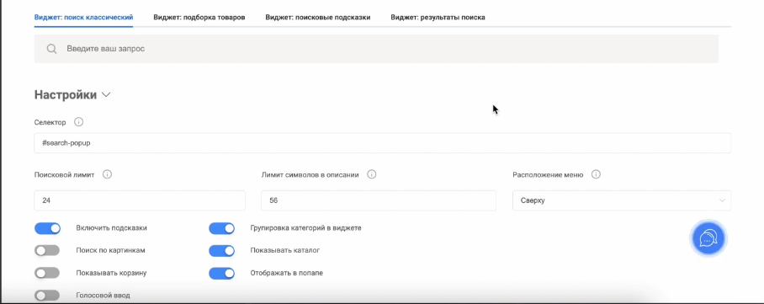Enable the Поиск по картинкам toggle
This screenshot has width=764, height=304.
coord(47,251)
